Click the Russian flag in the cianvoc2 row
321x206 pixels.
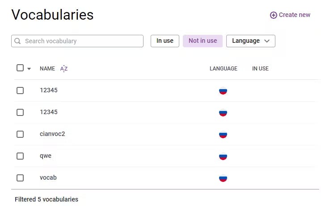point(223,134)
